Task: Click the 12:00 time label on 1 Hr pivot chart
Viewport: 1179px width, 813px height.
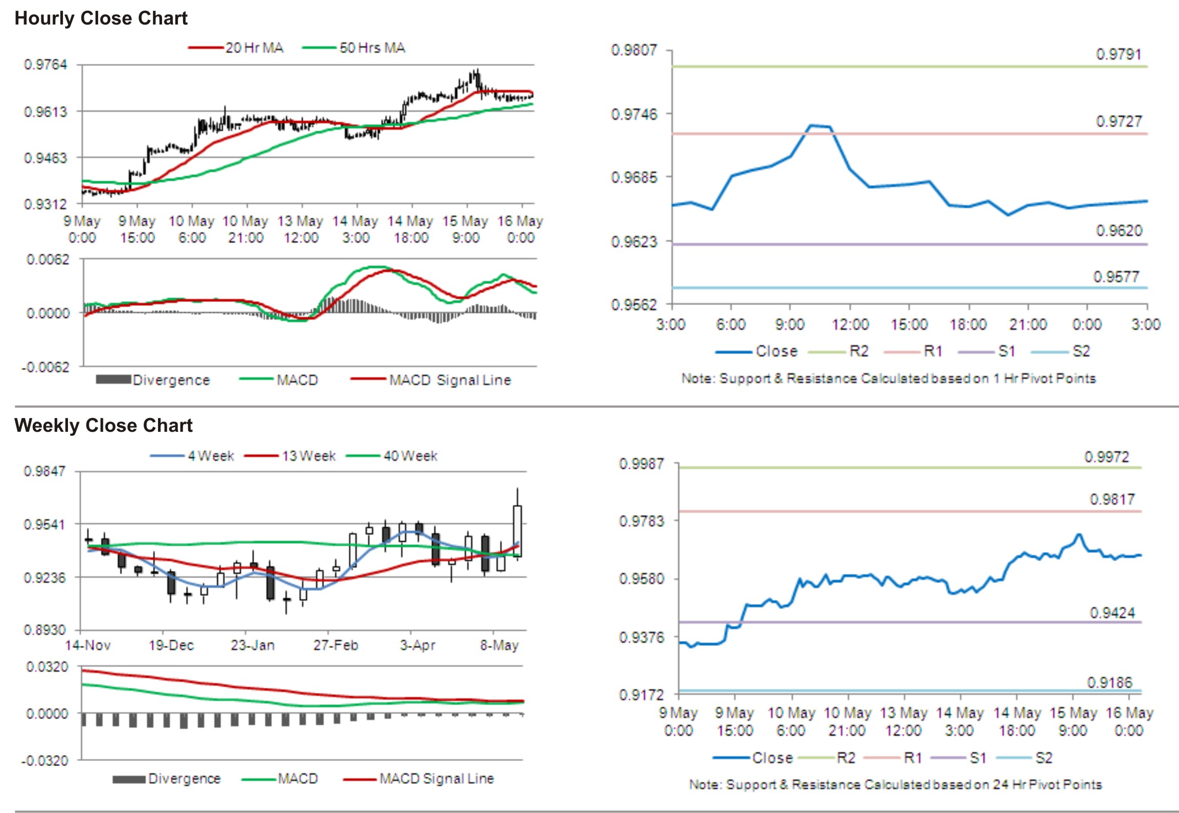Action: (x=850, y=324)
